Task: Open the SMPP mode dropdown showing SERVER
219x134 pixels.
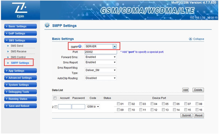Action: pyautogui.click(x=101, y=46)
